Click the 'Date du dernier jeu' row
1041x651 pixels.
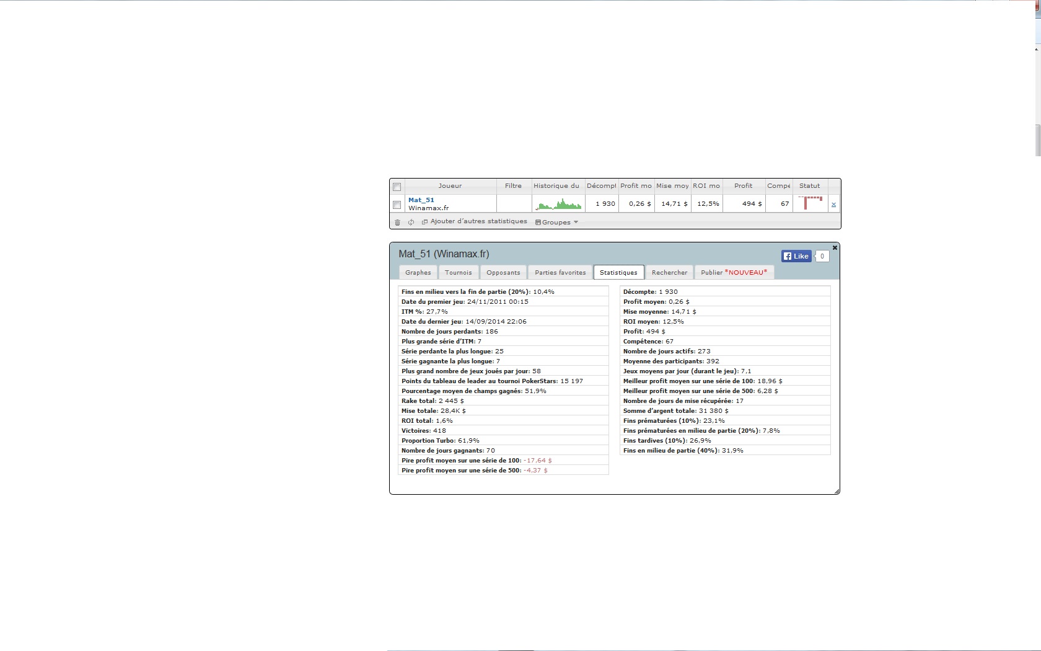tap(503, 322)
